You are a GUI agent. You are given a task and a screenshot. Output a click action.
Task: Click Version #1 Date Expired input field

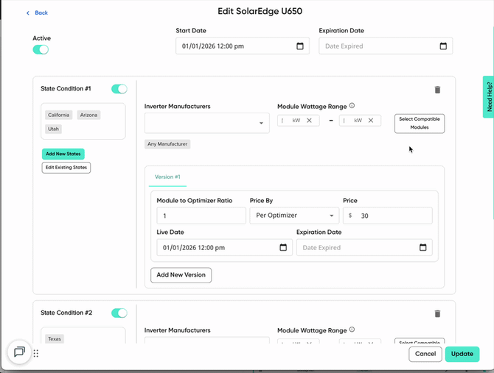[364, 247]
